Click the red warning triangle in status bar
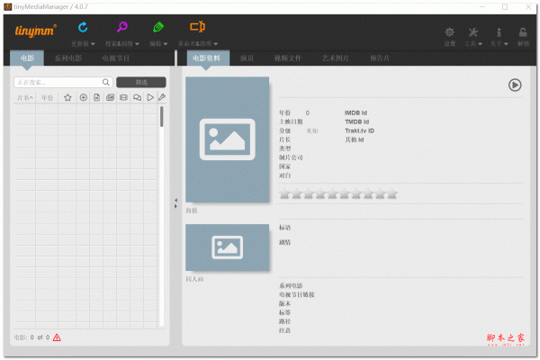This screenshot has width=540, height=360. point(57,337)
